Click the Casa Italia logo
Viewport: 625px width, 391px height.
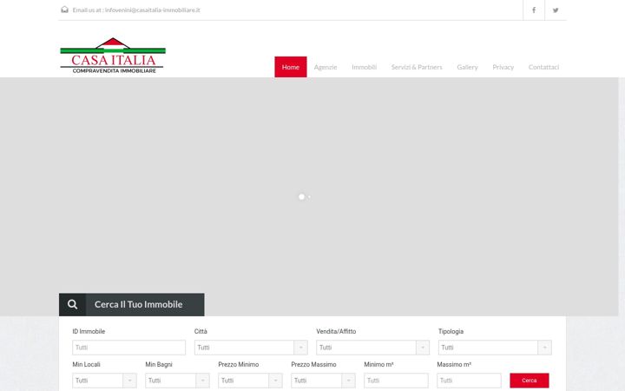113,56
